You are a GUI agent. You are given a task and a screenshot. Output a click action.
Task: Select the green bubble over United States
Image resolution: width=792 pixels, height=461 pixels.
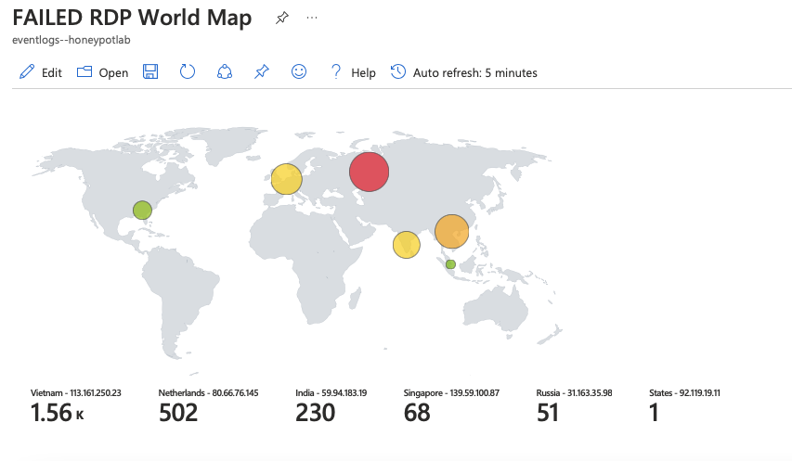click(x=142, y=210)
